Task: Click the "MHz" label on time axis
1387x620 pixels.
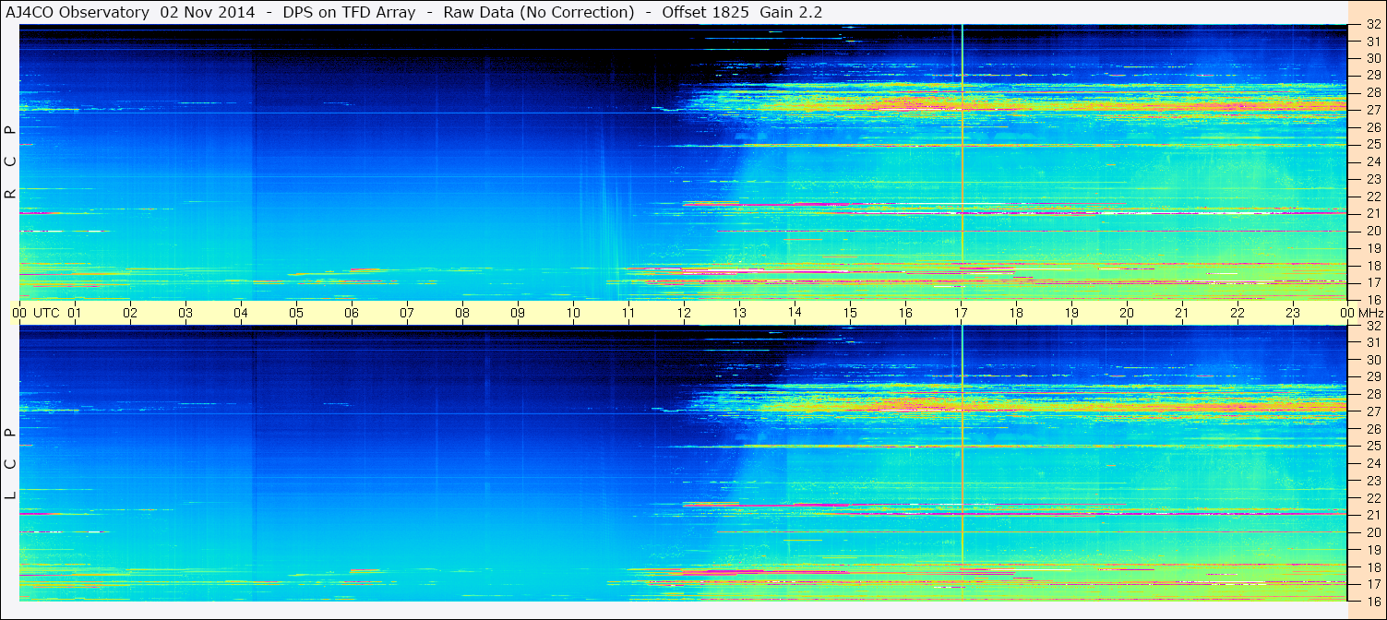Action: [1369, 313]
